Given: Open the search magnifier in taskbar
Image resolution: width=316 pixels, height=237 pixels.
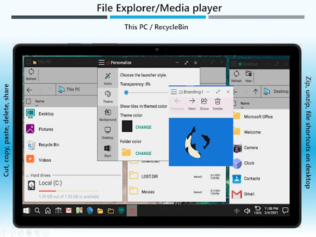Looking at the screenshot, I should click(x=38, y=211).
